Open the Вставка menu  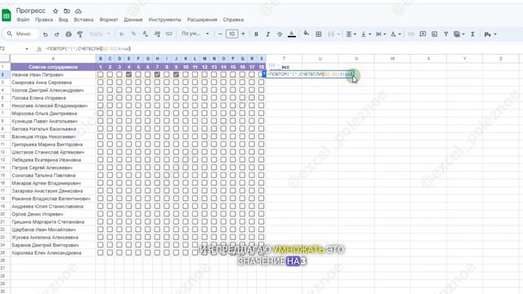pyautogui.click(x=83, y=20)
